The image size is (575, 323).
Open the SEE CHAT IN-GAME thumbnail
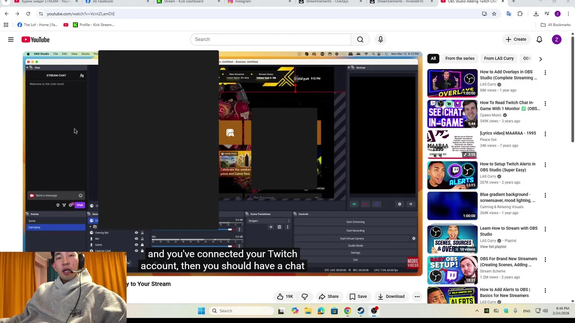(x=452, y=113)
